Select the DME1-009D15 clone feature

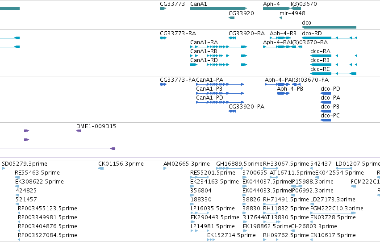228,131
